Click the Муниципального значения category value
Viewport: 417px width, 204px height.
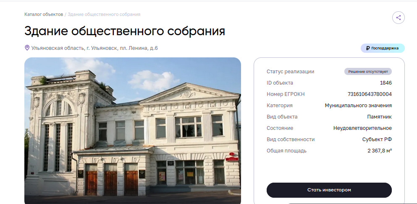[358, 106]
